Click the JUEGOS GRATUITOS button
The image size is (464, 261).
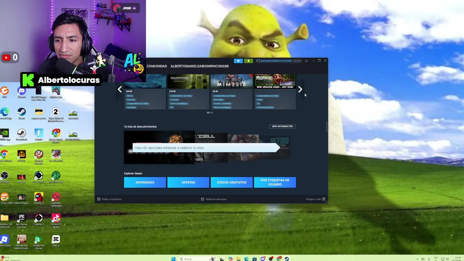coord(231,182)
